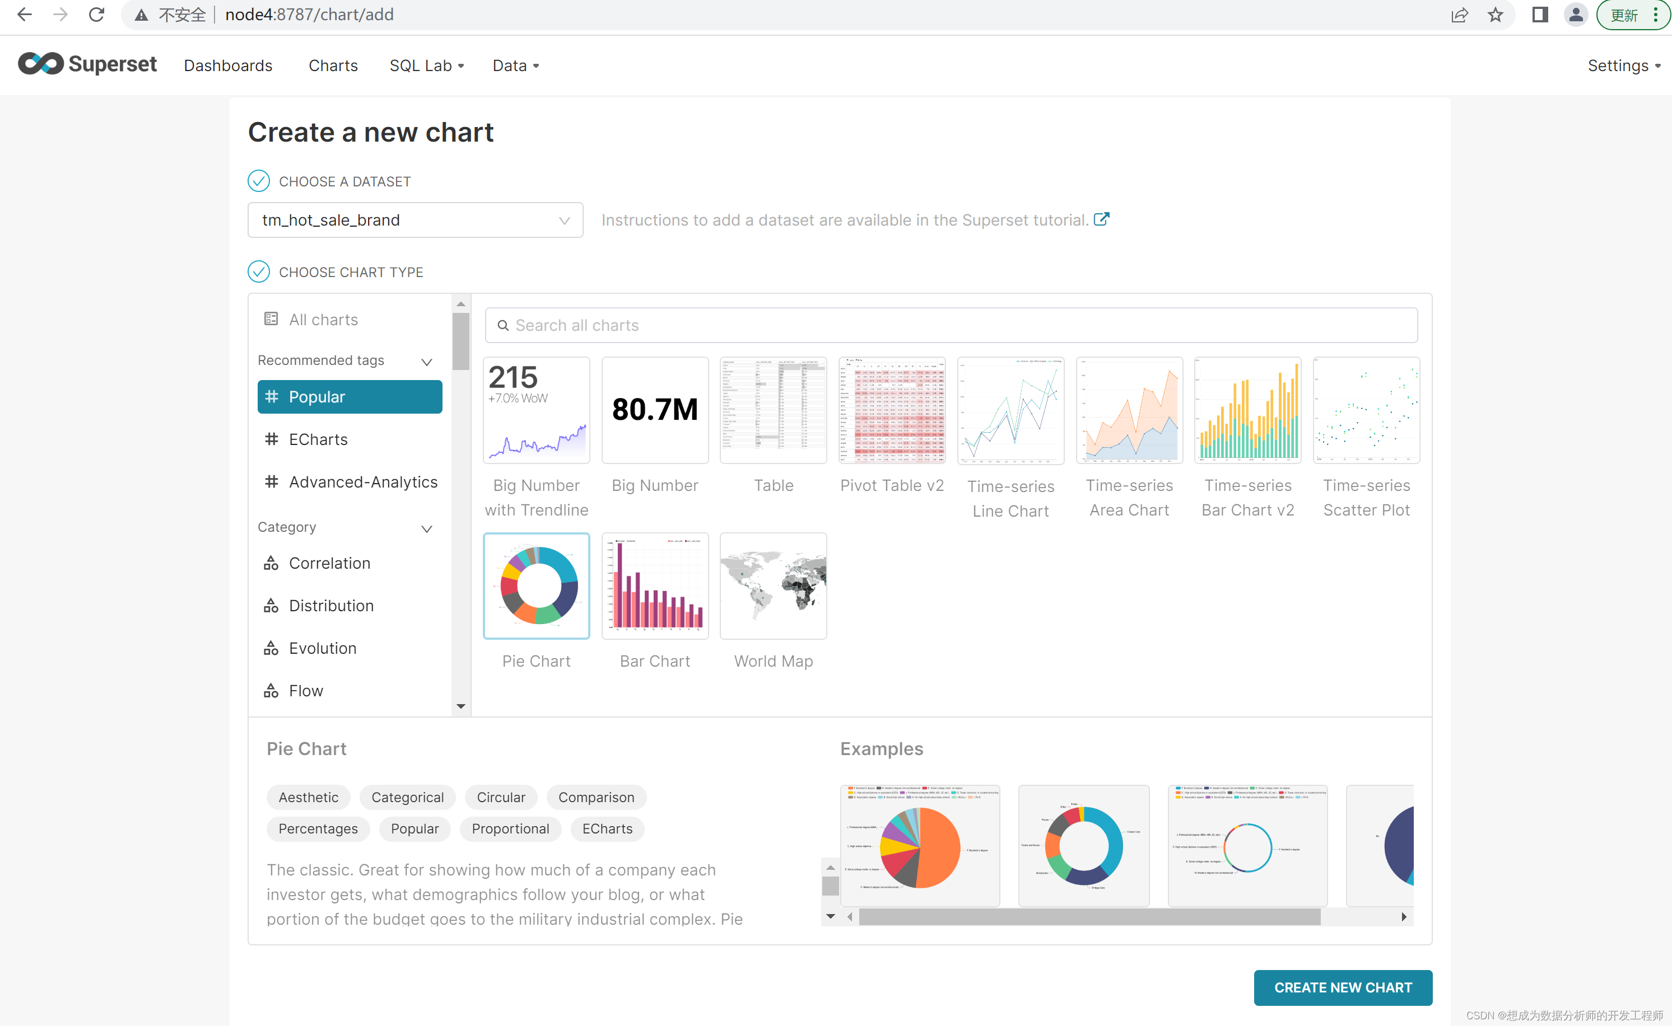
Task: Click the Aesthetic tag
Action: tap(308, 797)
